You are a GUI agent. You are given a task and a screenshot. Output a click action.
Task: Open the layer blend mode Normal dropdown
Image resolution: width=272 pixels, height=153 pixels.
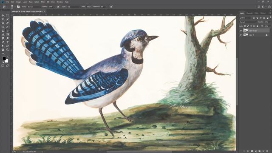pos(248,22)
